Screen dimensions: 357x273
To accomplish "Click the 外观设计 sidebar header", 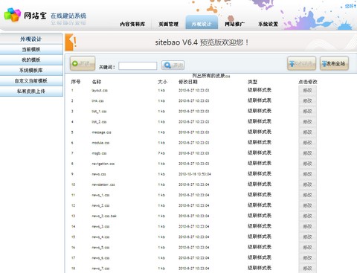I will point(31,39).
